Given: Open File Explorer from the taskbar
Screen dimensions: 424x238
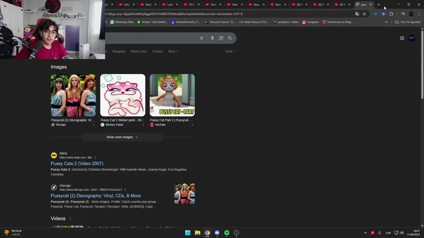Looking at the screenshot, I should pos(197,233).
